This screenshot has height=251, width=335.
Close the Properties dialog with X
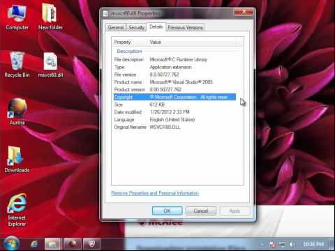coord(244,12)
